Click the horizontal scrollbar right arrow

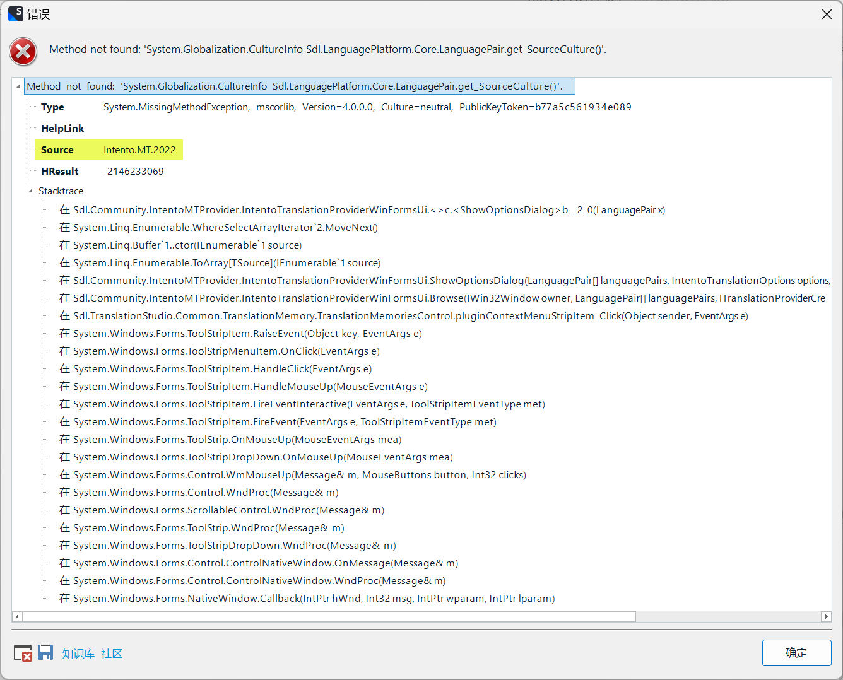tap(826, 616)
